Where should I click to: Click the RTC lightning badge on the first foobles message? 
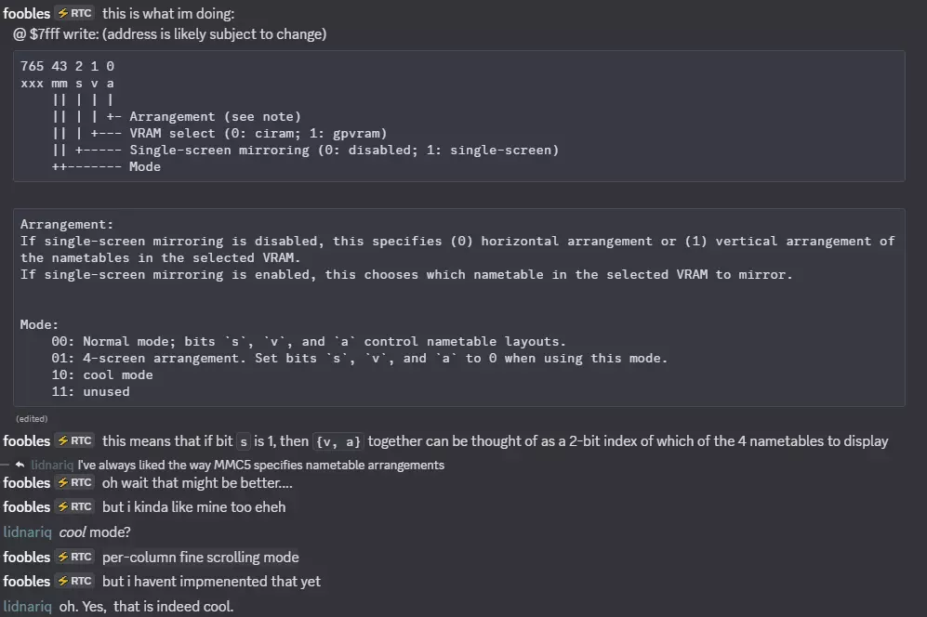click(x=74, y=13)
